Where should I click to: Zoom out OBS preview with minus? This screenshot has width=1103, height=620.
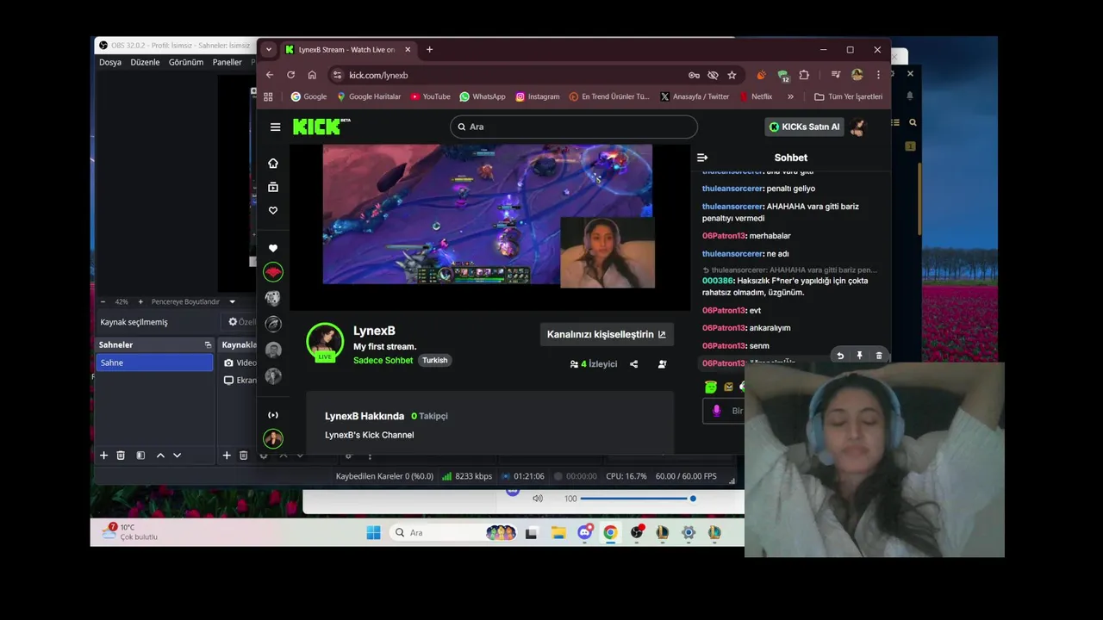[103, 301]
